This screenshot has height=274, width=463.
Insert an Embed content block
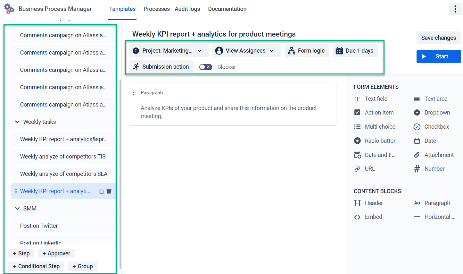click(x=368, y=217)
